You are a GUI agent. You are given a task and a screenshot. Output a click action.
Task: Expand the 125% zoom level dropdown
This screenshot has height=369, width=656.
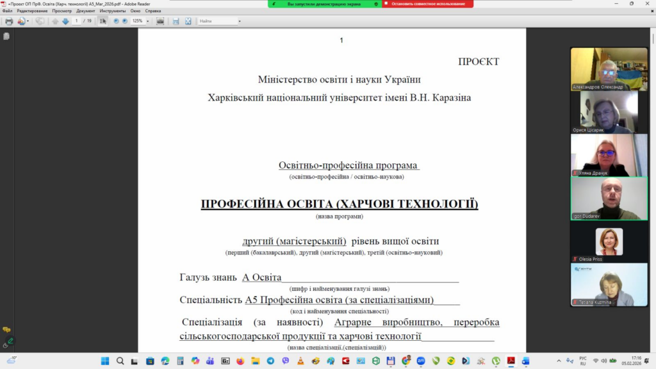(147, 21)
